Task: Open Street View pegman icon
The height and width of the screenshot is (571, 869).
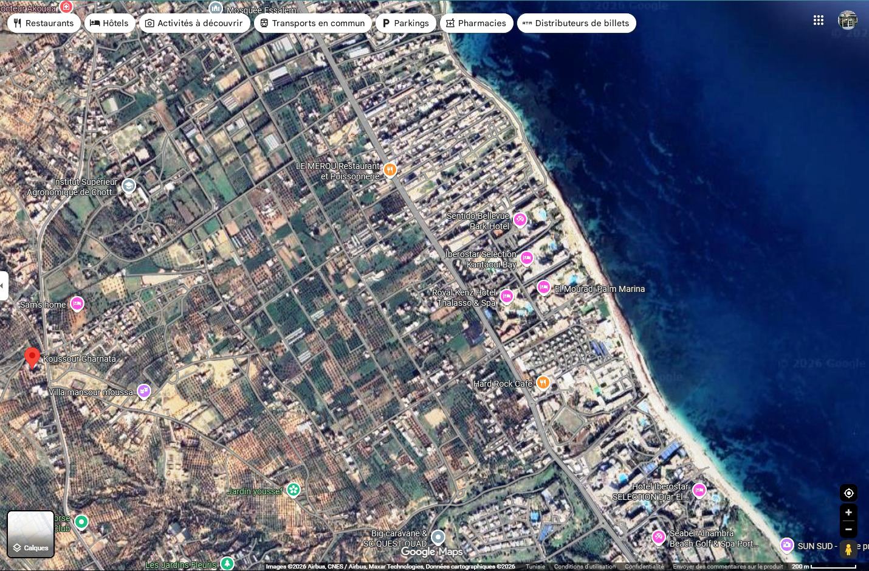Action: [x=848, y=549]
